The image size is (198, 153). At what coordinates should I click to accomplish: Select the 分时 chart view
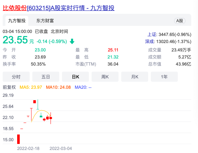coord(16,77)
